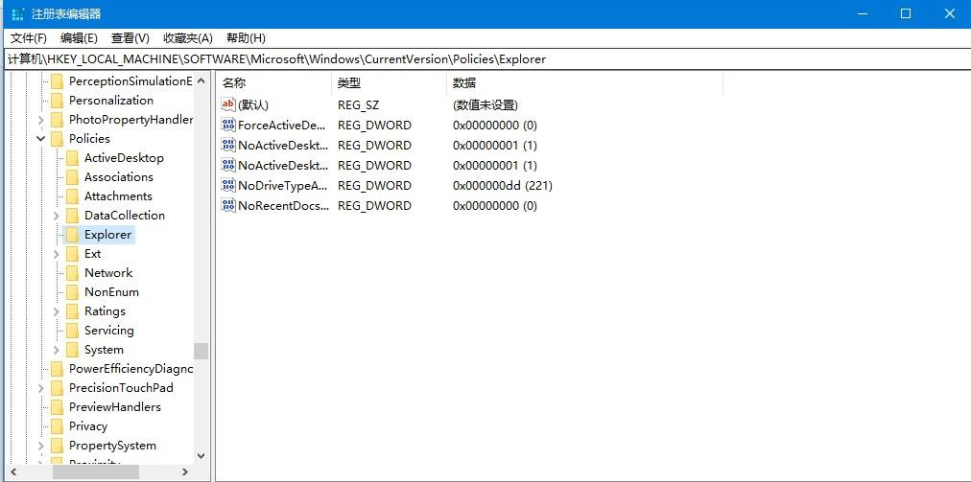Image resolution: width=971 pixels, height=482 pixels.
Task: Click the Explorer folder icon in tree
Action: [72, 235]
